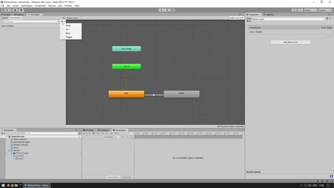The height and width of the screenshot is (188, 334).
Task: Click the Inspector lock icon
Action: click(x=328, y=15)
